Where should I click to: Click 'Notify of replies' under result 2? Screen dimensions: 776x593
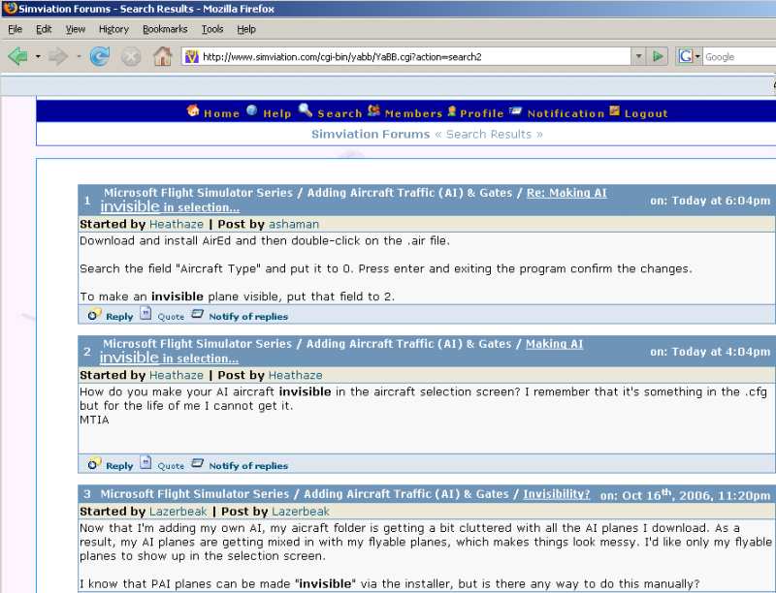point(248,466)
